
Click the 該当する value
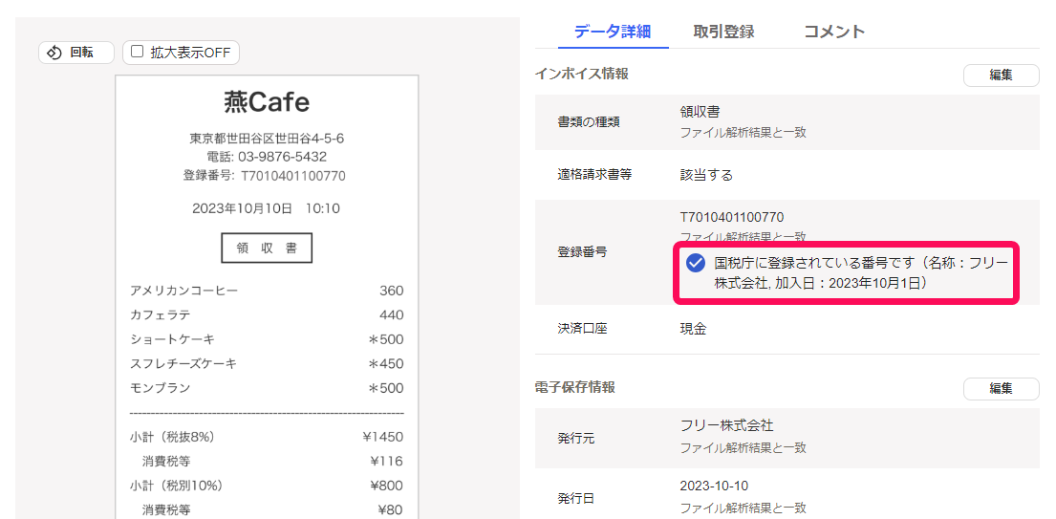click(x=706, y=175)
